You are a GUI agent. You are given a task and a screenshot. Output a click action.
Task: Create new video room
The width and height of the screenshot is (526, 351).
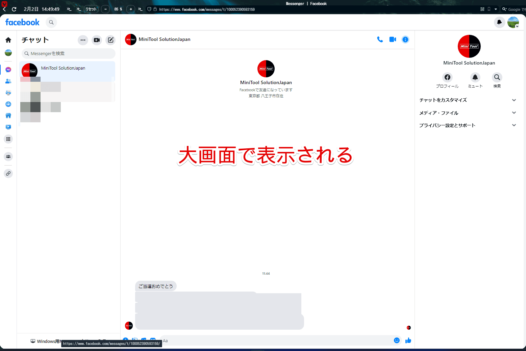coord(97,40)
